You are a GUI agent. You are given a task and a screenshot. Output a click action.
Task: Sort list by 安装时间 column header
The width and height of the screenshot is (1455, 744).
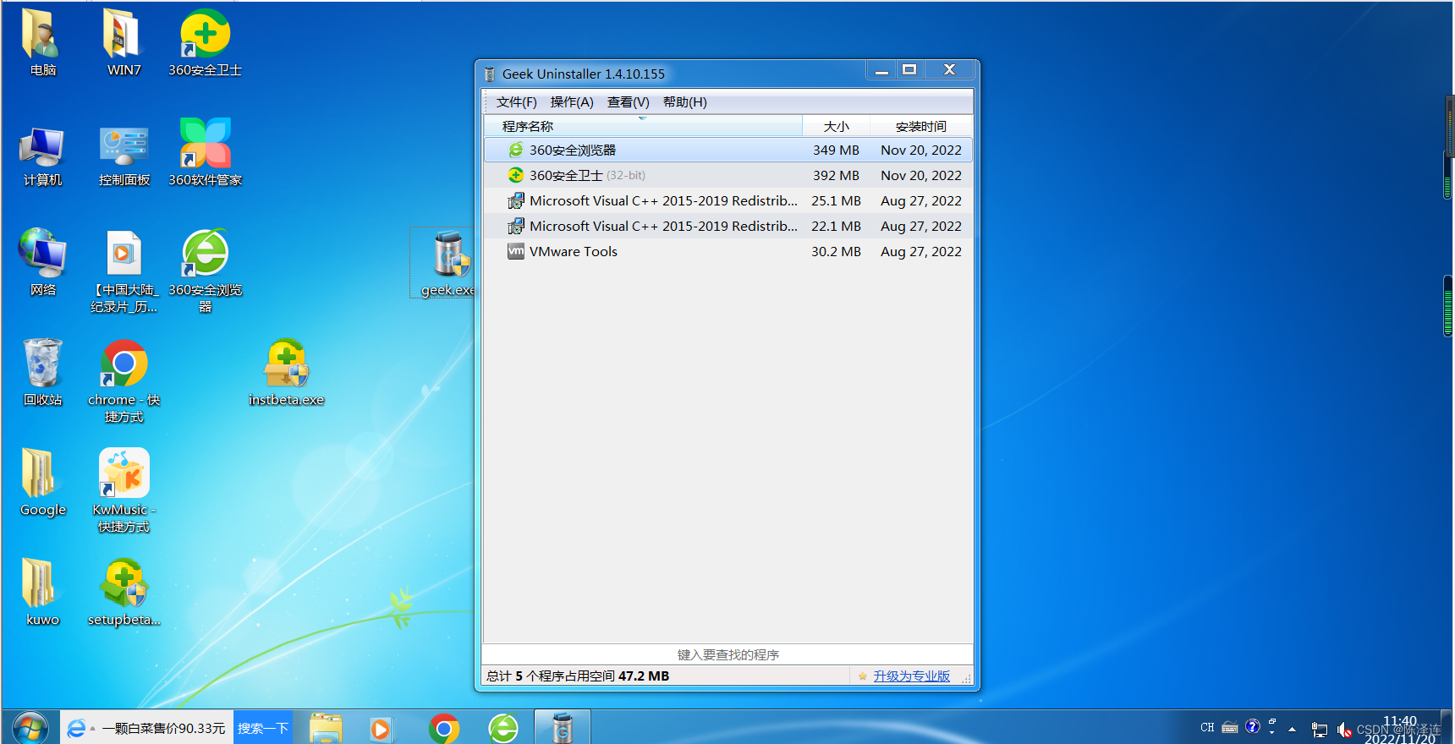coord(921,126)
